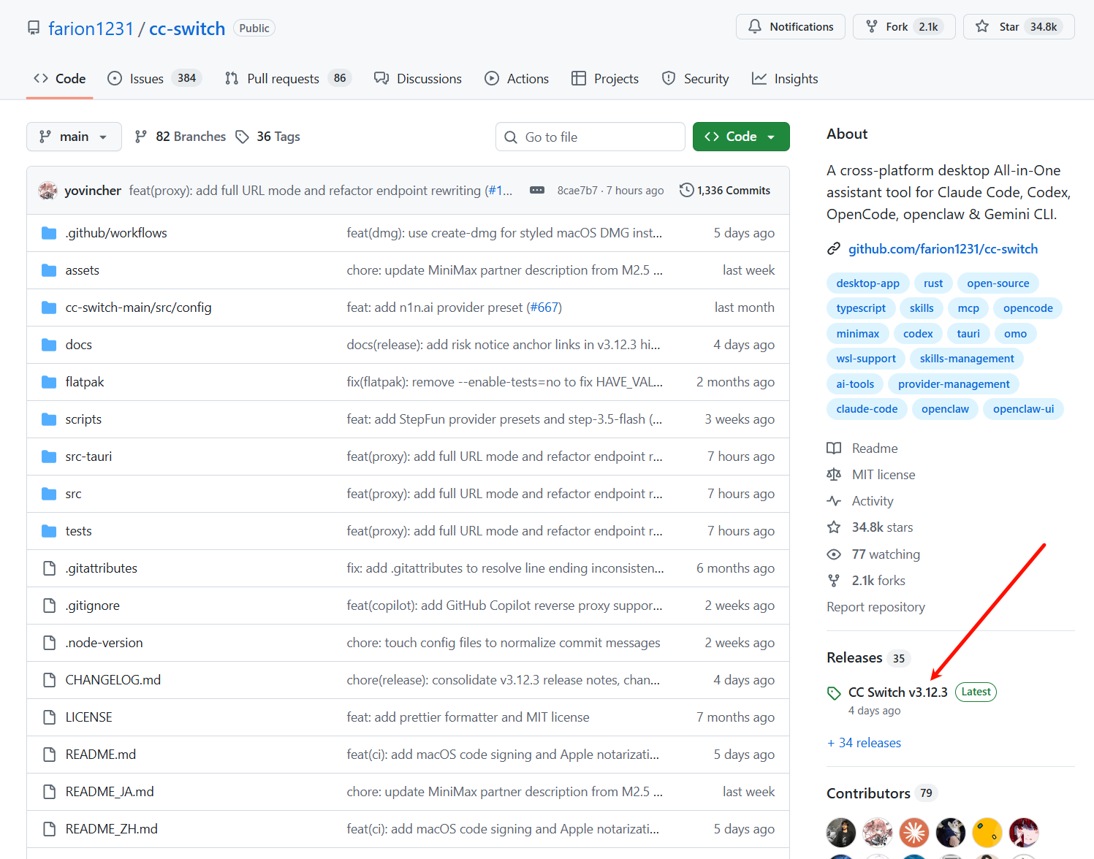Screen dimensions: 1094x859
Task: Select the tauri topic tag
Action: pyautogui.click(x=968, y=334)
